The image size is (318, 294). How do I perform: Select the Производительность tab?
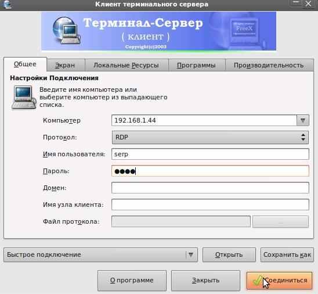[x=269, y=65]
